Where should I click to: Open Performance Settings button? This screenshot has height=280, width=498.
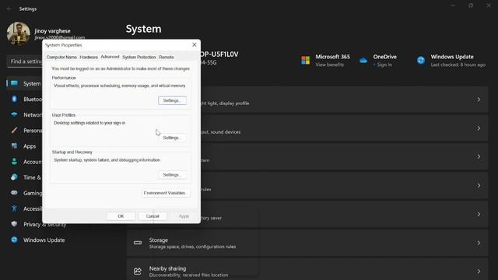tap(172, 100)
